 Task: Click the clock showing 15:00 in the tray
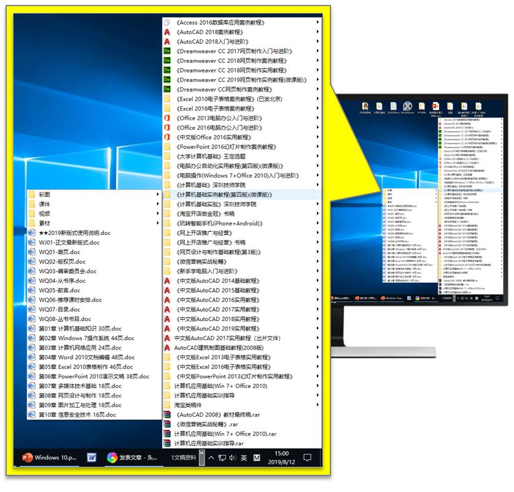click(x=281, y=458)
